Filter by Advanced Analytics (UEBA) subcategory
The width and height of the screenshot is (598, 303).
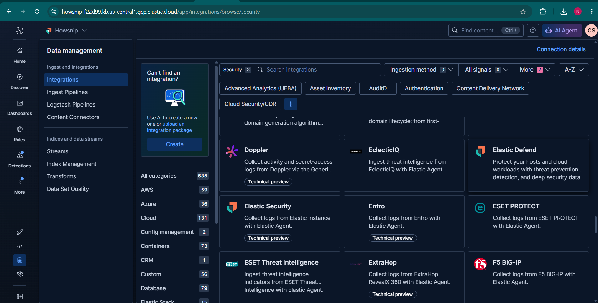(260, 88)
